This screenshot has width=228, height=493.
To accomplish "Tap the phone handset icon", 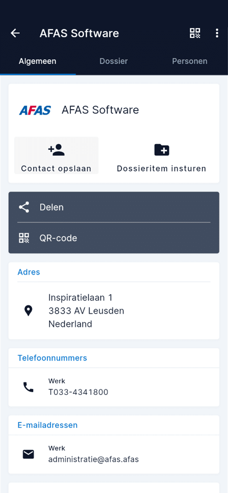I will pyautogui.click(x=28, y=387).
